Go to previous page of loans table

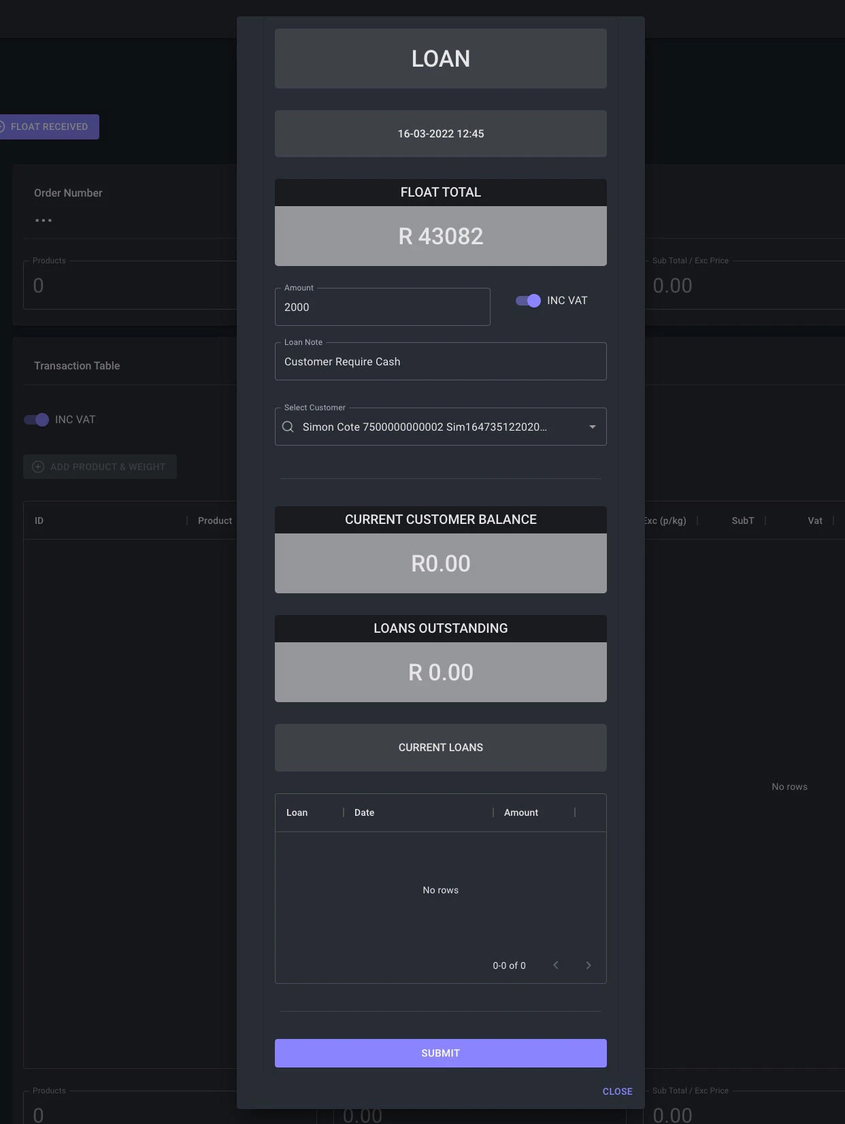556,965
